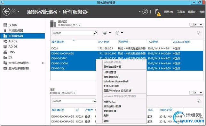Image resolution: width=206 pixels, height=126 pixels.
Task: Choose 配置 Windows 自动反馈
Action: coord(117,91)
